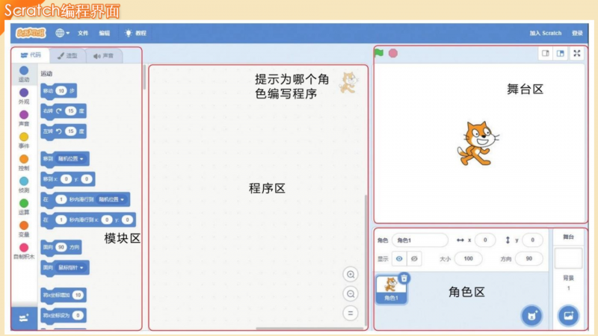Image resolution: width=598 pixels, height=336 pixels.
Task: Open the choose a sprite button
Action: pyautogui.click(x=531, y=316)
